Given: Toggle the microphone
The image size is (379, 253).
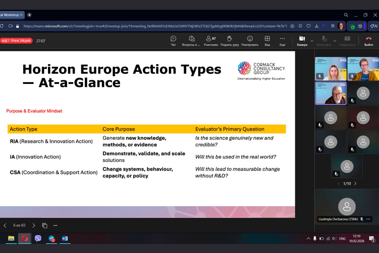Looking at the screenshot, I should click(323, 40).
